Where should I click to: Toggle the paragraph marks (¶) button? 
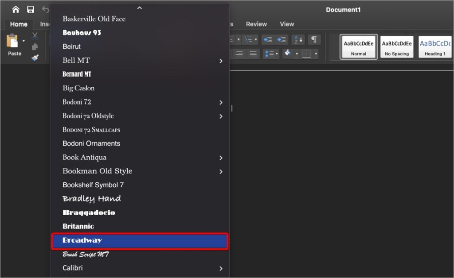pyautogui.click(x=314, y=39)
